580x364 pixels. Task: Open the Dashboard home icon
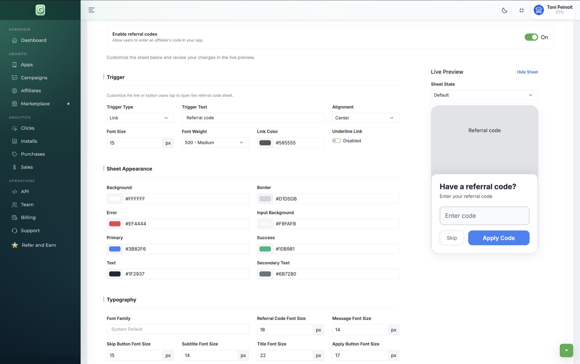click(15, 40)
